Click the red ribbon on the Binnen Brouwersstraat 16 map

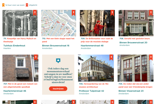(x=73, y=12)
